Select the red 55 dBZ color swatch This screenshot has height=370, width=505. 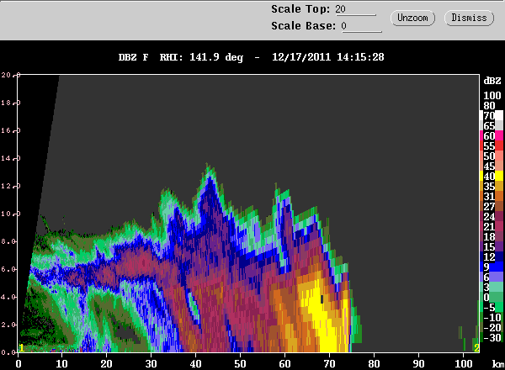coord(499,145)
